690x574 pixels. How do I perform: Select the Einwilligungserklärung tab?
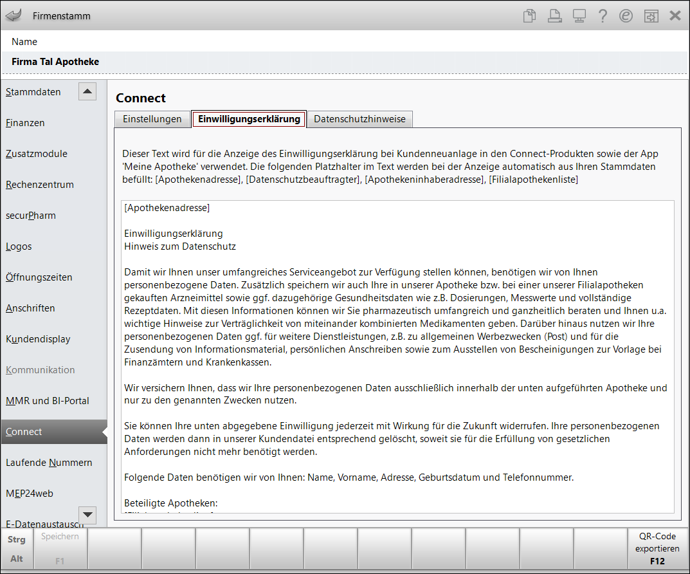coord(249,119)
